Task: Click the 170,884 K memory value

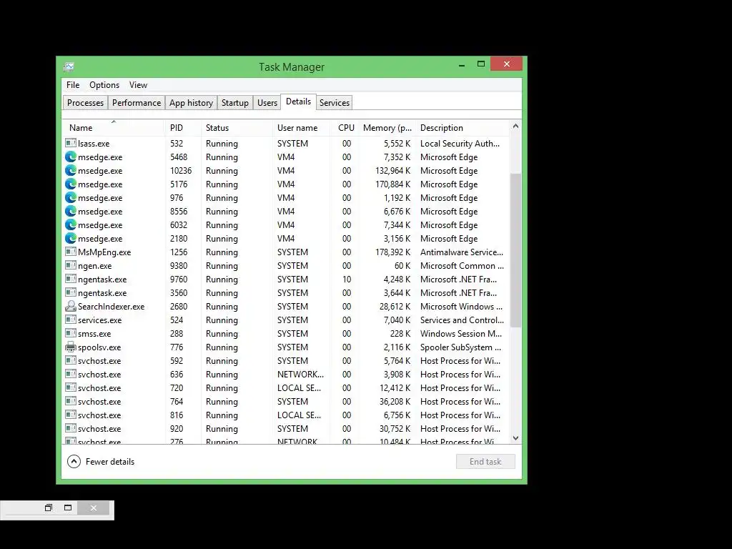Action: (392, 184)
